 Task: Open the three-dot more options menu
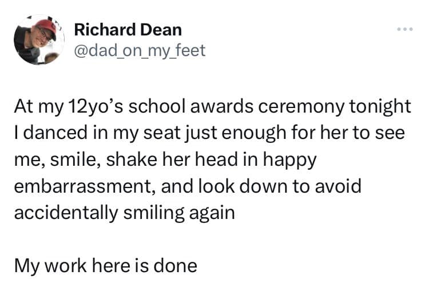coord(405,29)
